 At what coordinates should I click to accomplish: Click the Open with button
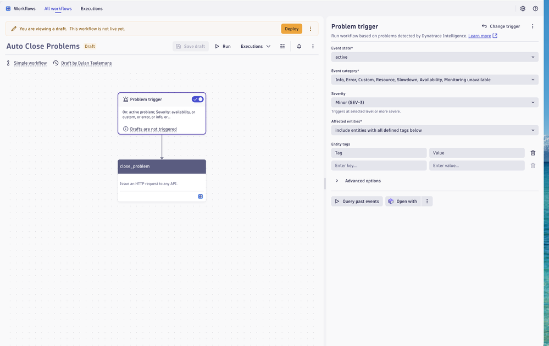tap(403, 201)
